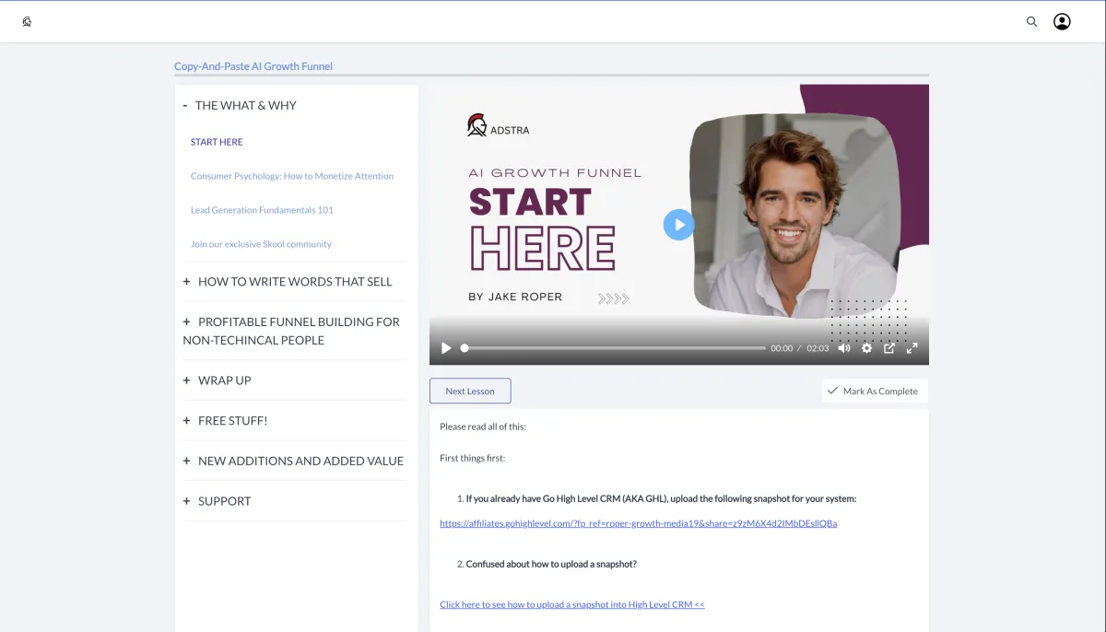This screenshot has width=1106, height=632.
Task: Click Mark As Complete checkmark button
Action: [x=875, y=392]
